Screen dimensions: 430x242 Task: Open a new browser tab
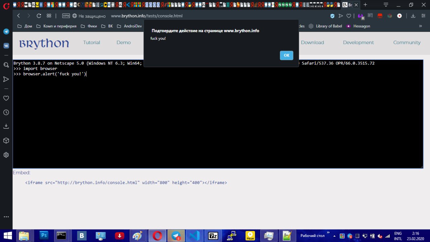[x=365, y=5]
